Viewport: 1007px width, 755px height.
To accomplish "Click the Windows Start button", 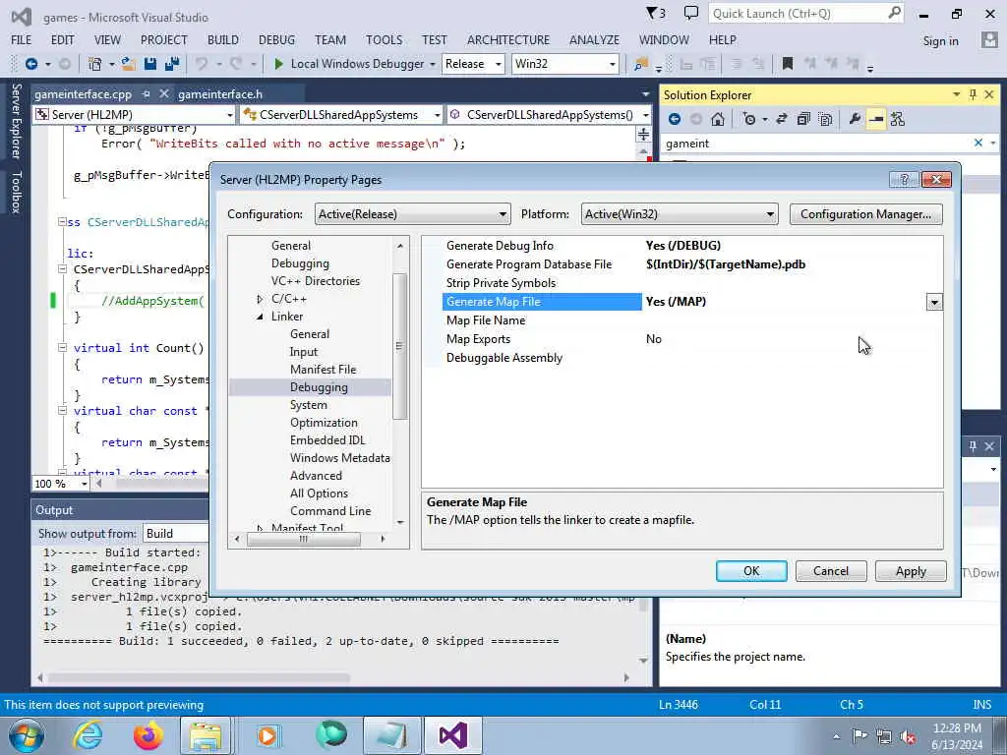I will [x=27, y=735].
